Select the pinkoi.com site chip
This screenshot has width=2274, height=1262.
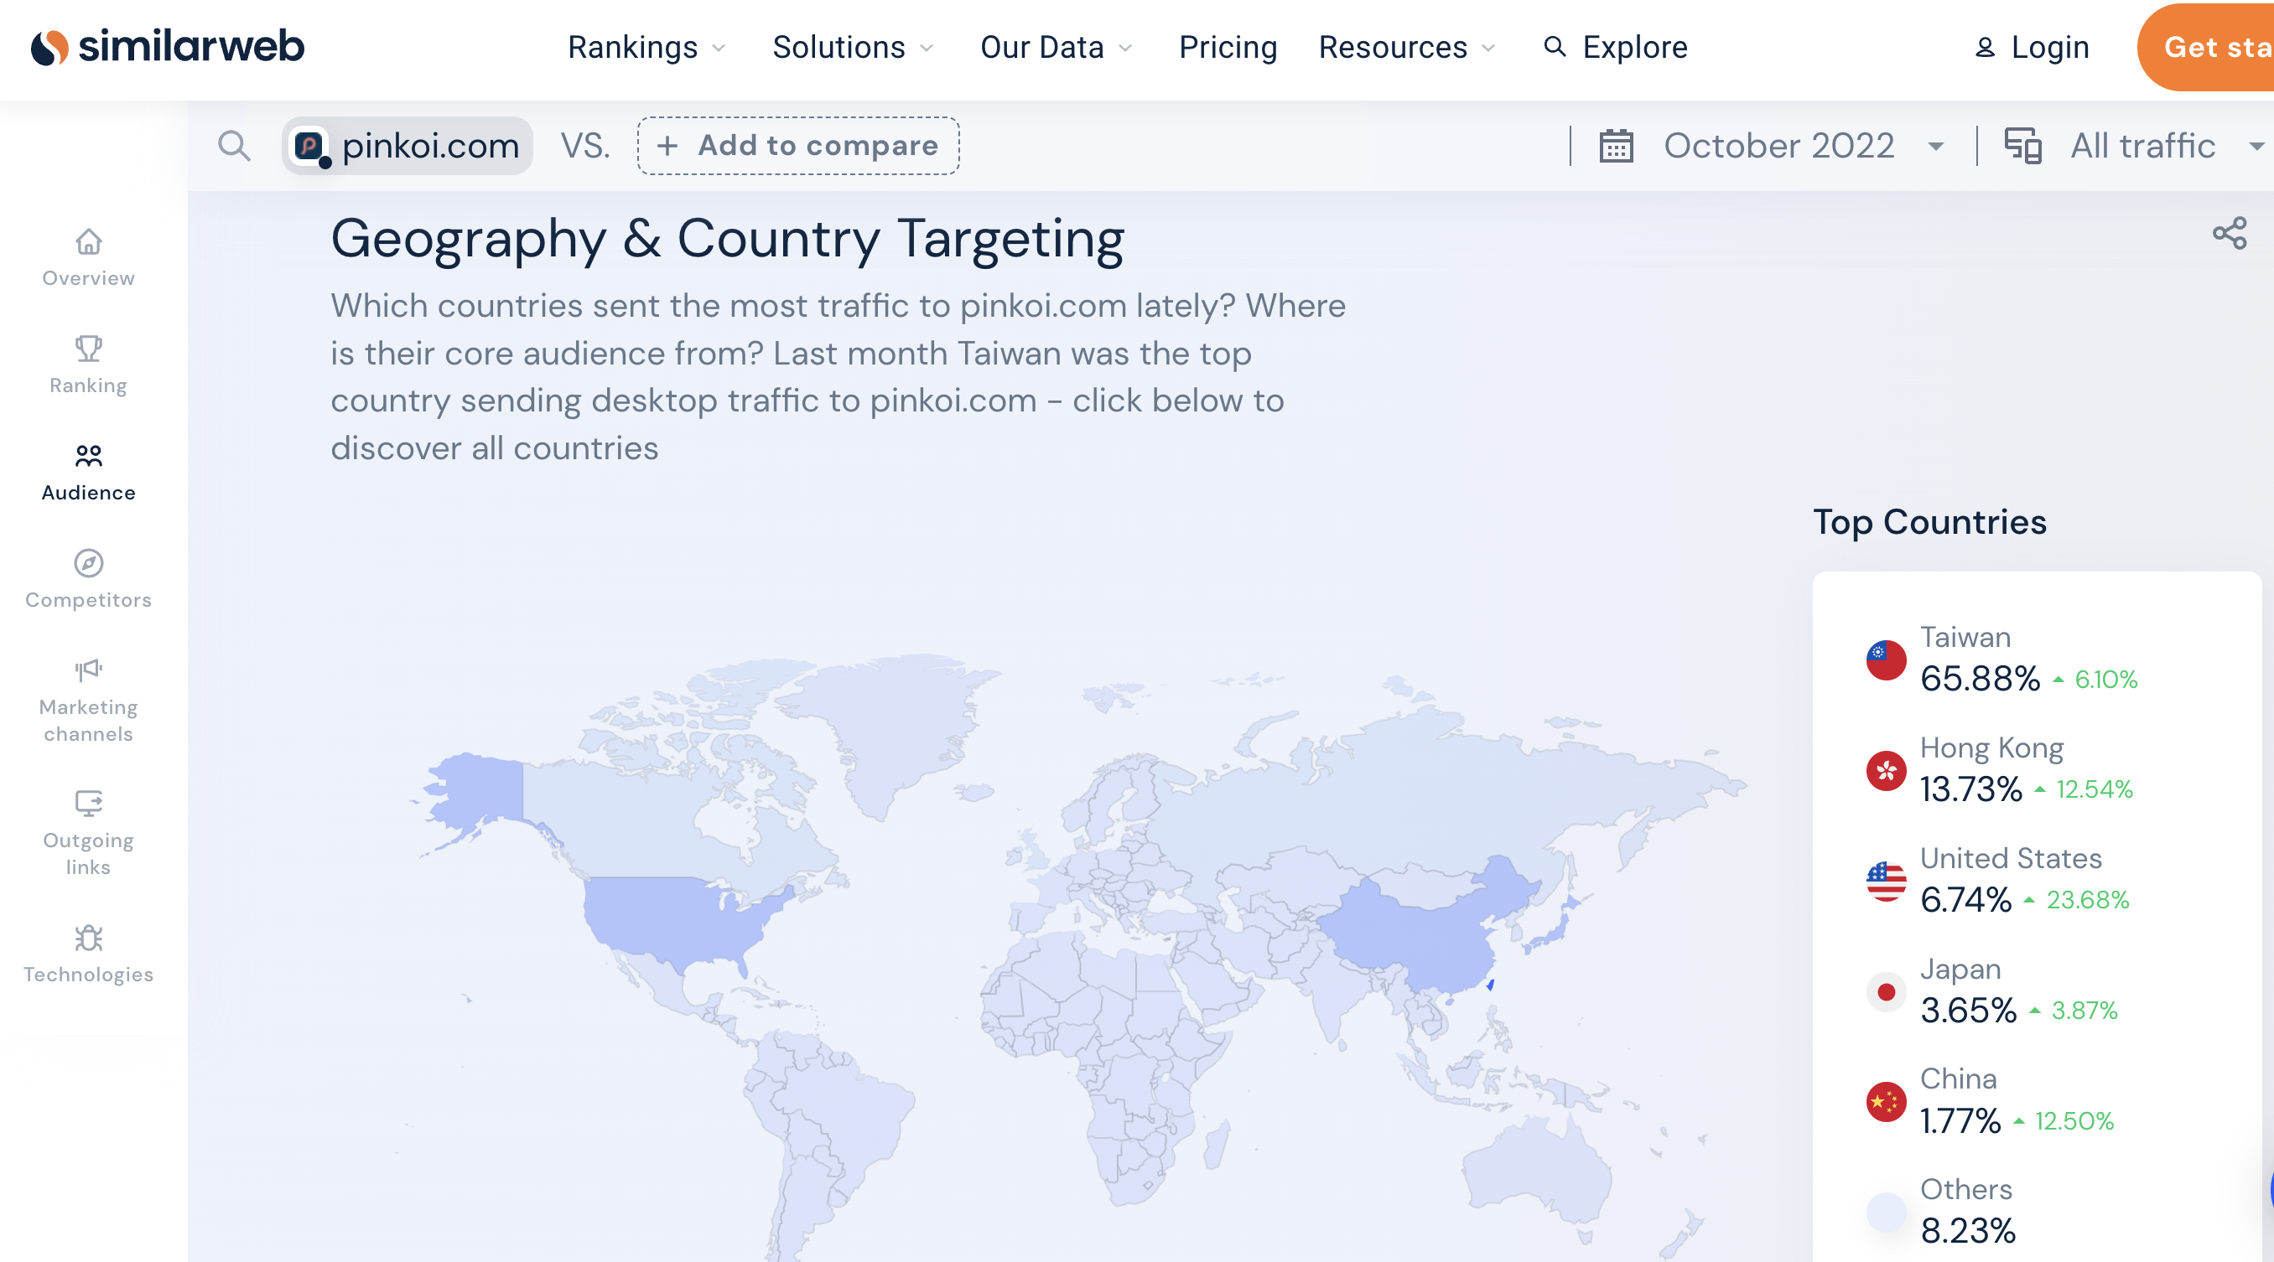pos(407,146)
